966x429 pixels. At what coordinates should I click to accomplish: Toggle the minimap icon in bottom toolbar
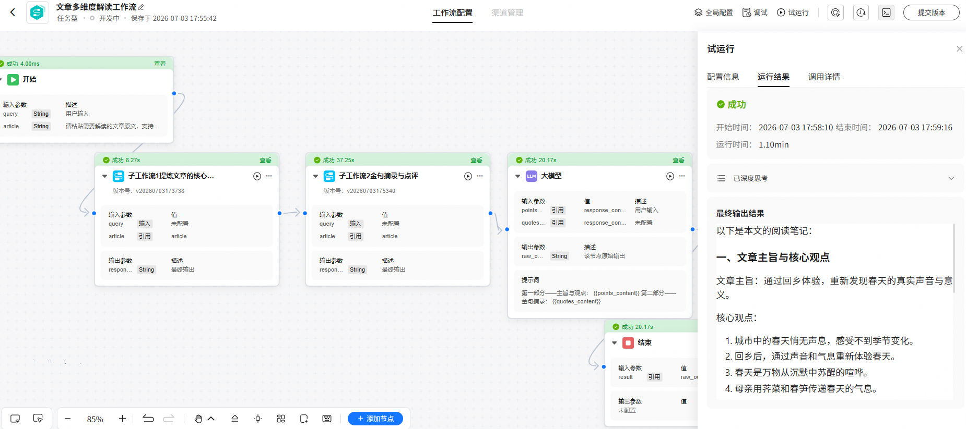(15, 419)
